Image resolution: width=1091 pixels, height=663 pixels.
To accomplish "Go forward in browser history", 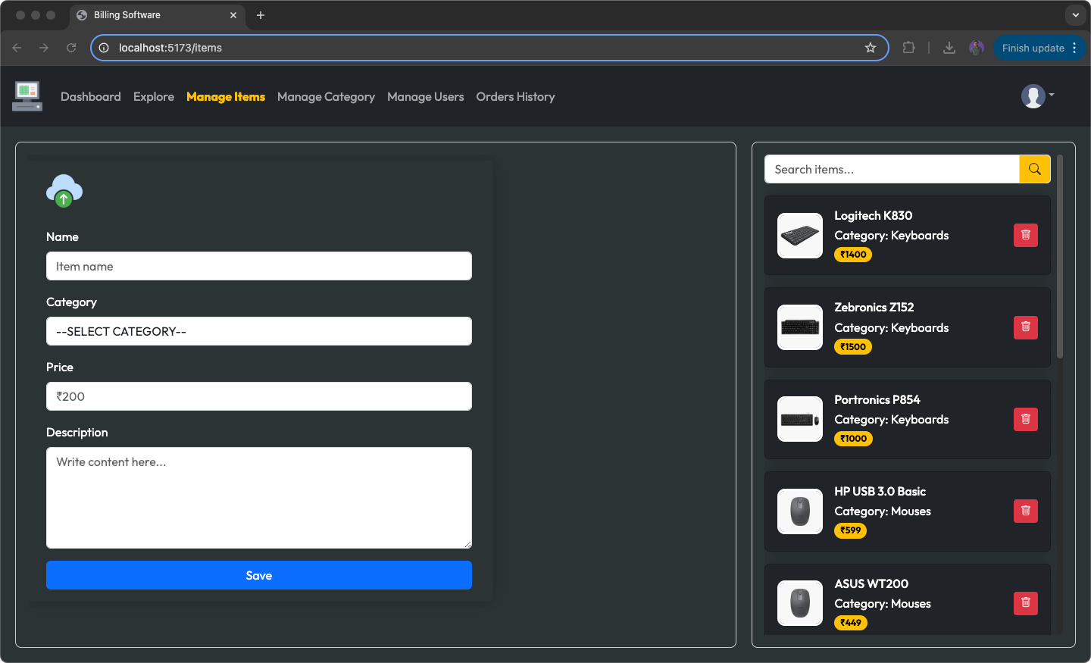I will coord(44,48).
